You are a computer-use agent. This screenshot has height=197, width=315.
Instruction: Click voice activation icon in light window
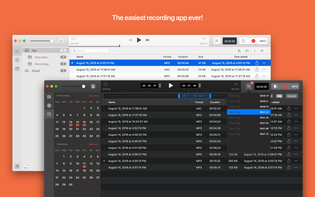(x=244, y=41)
